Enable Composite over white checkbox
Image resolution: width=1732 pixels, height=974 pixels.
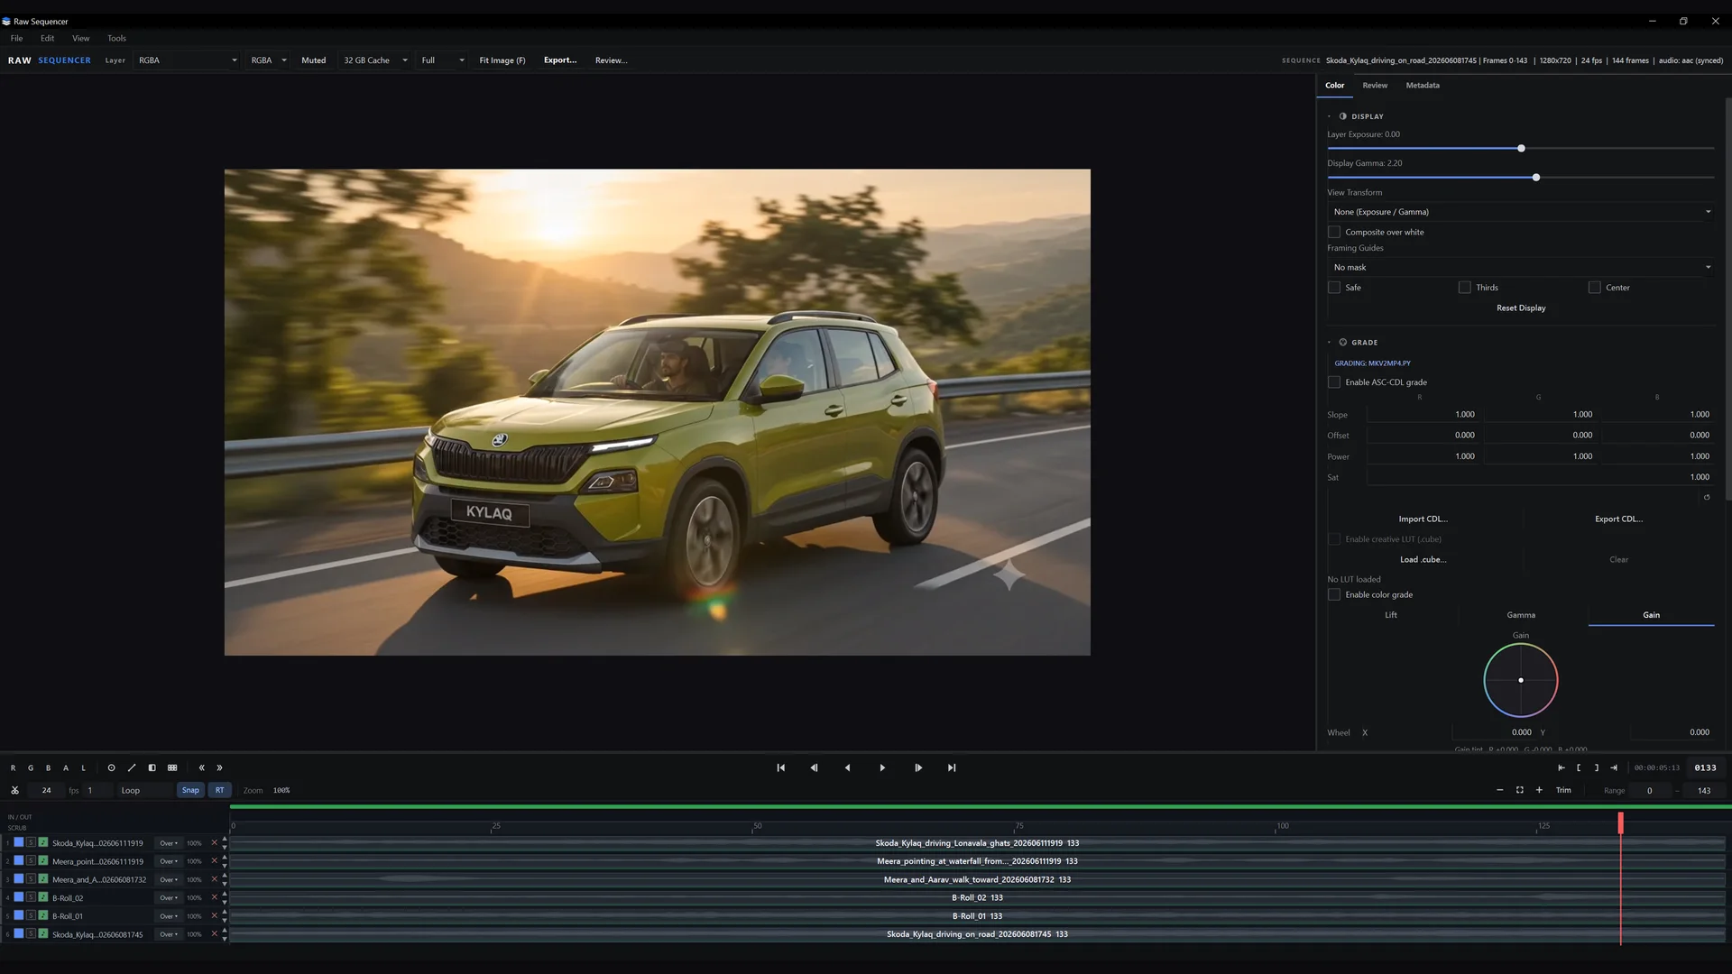pos(1334,232)
